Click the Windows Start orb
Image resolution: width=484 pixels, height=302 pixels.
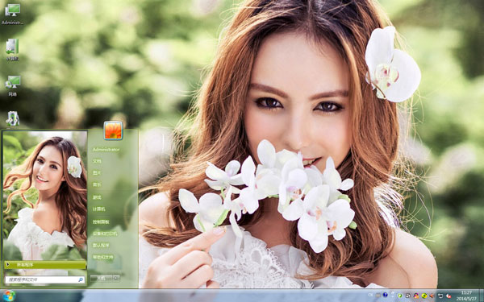(8, 296)
